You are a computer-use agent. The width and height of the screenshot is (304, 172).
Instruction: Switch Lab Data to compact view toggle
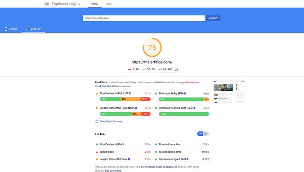pos(200,134)
